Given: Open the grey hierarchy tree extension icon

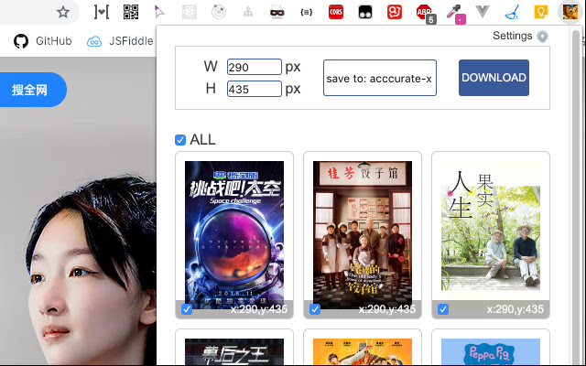Looking at the screenshot, I should (248, 12).
